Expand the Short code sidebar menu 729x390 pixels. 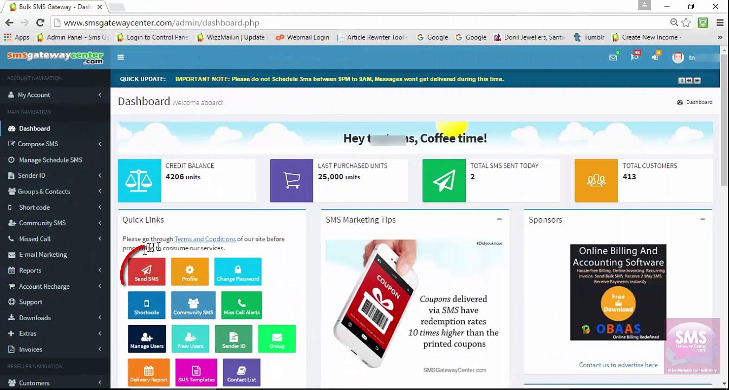pyautogui.click(x=55, y=207)
